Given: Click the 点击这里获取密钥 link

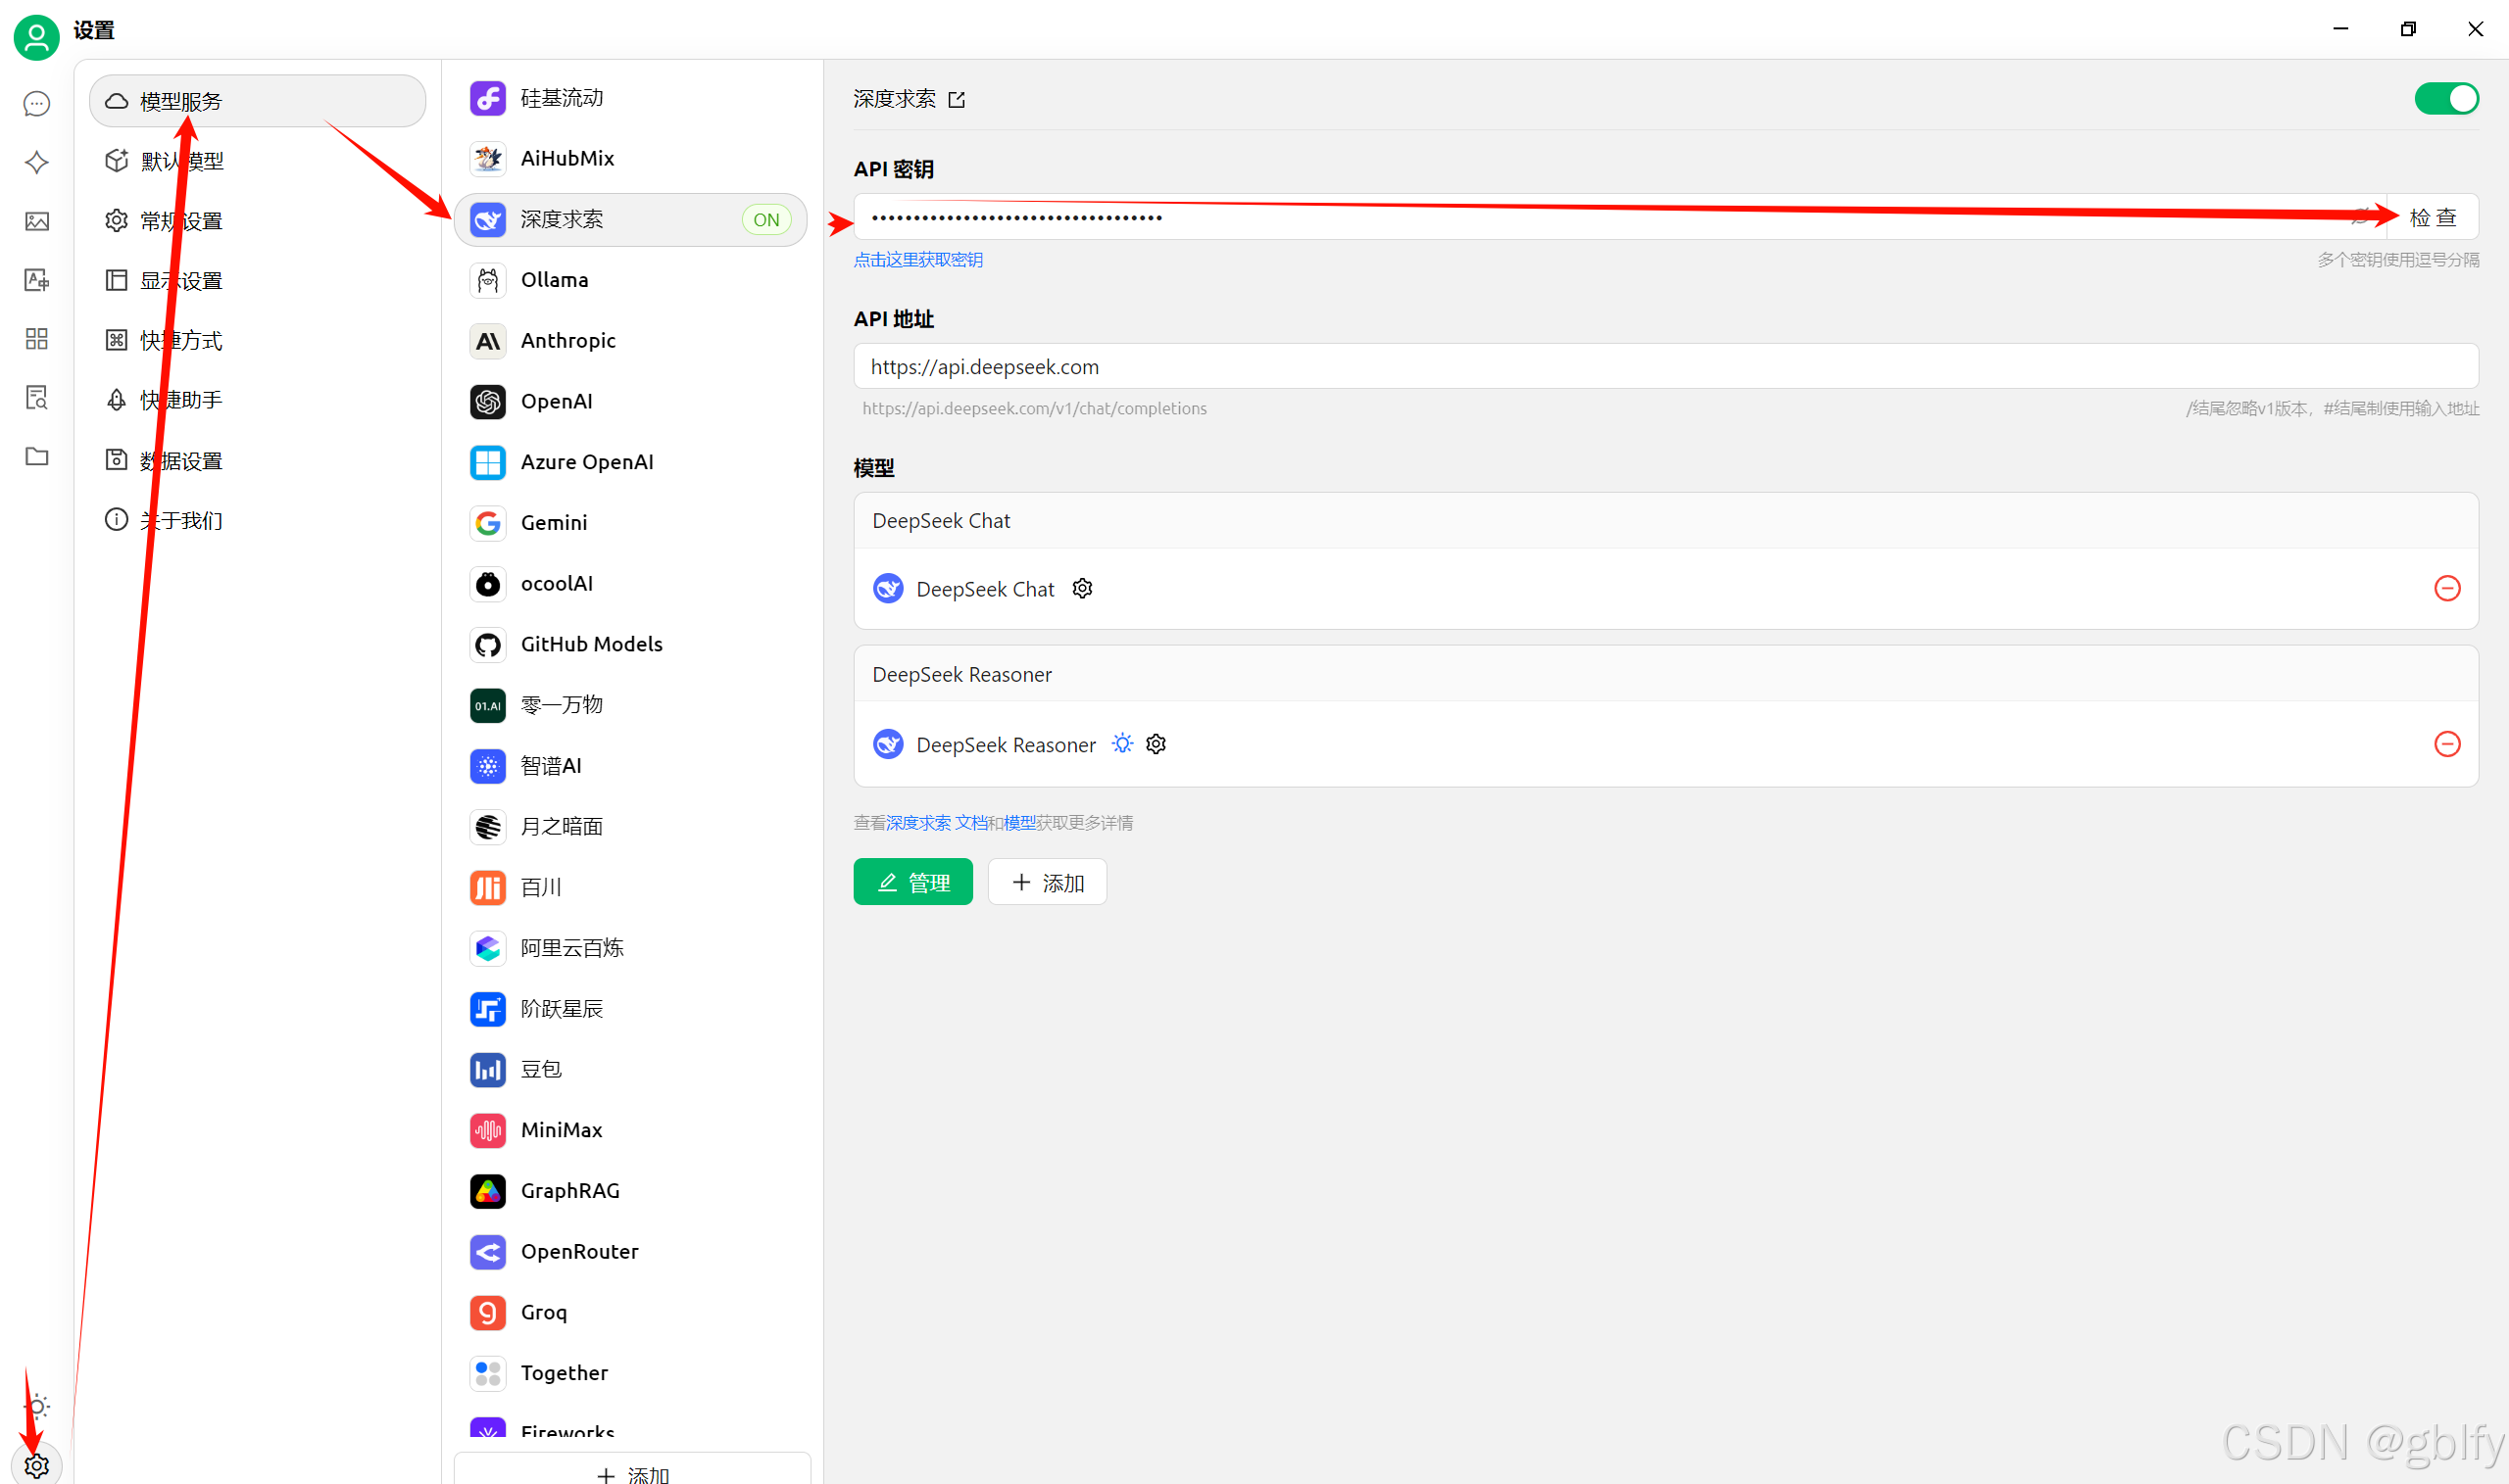Looking at the screenshot, I should [x=917, y=260].
